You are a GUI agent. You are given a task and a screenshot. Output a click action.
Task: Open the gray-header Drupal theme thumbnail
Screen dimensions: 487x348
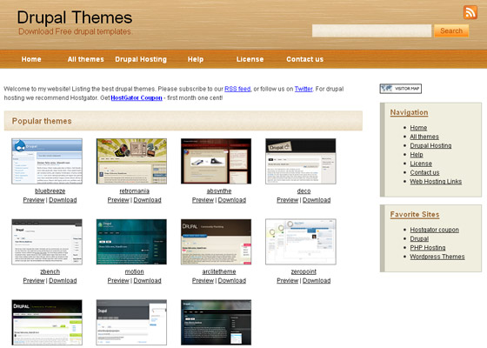click(131, 322)
